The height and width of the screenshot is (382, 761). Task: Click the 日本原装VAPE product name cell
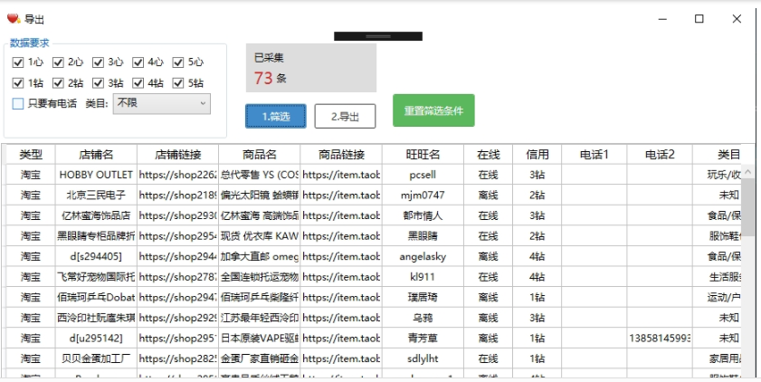point(259,338)
